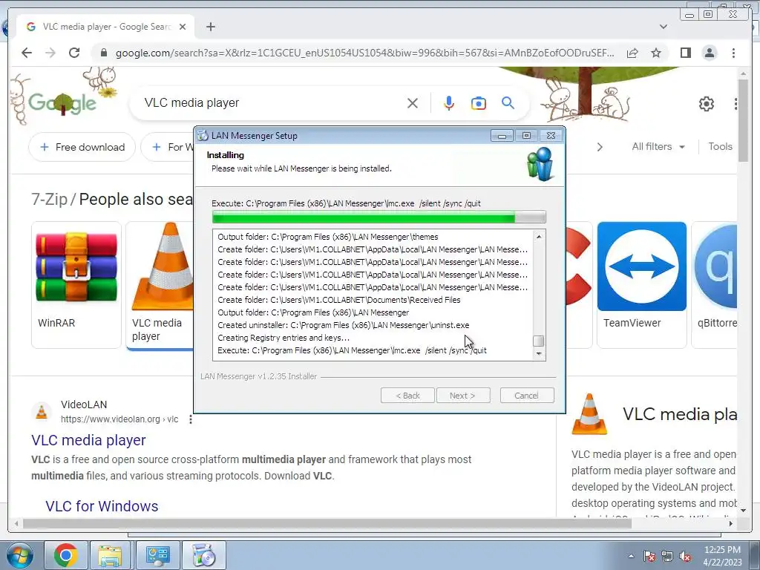Select 'Creating Registry entries and keys' log line
The image size is (760, 570).
pos(284,338)
